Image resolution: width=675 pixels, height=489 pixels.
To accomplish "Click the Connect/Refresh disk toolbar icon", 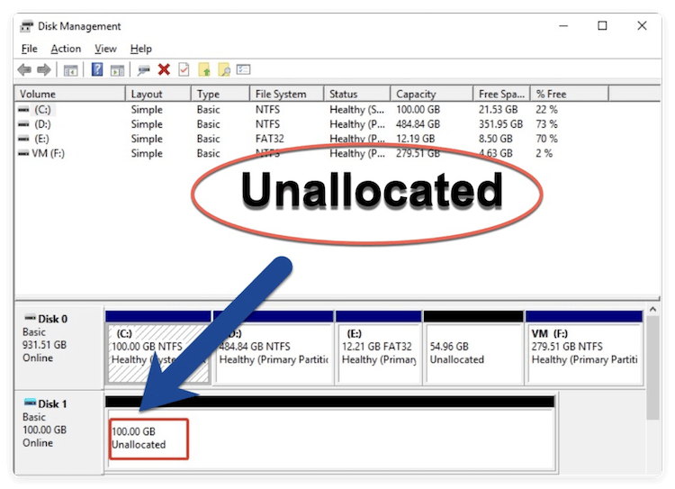I will pyautogui.click(x=143, y=70).
